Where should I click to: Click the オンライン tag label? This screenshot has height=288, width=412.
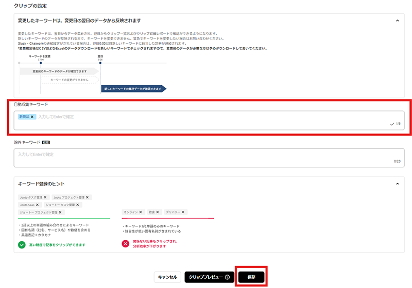131,212
